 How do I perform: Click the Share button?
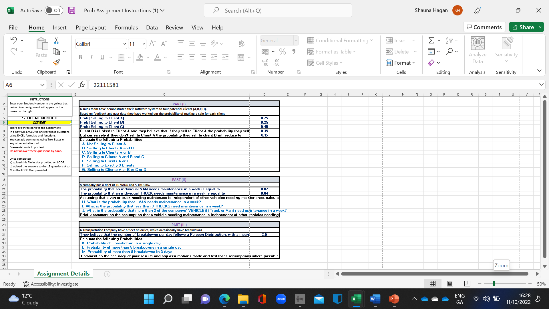523,27
